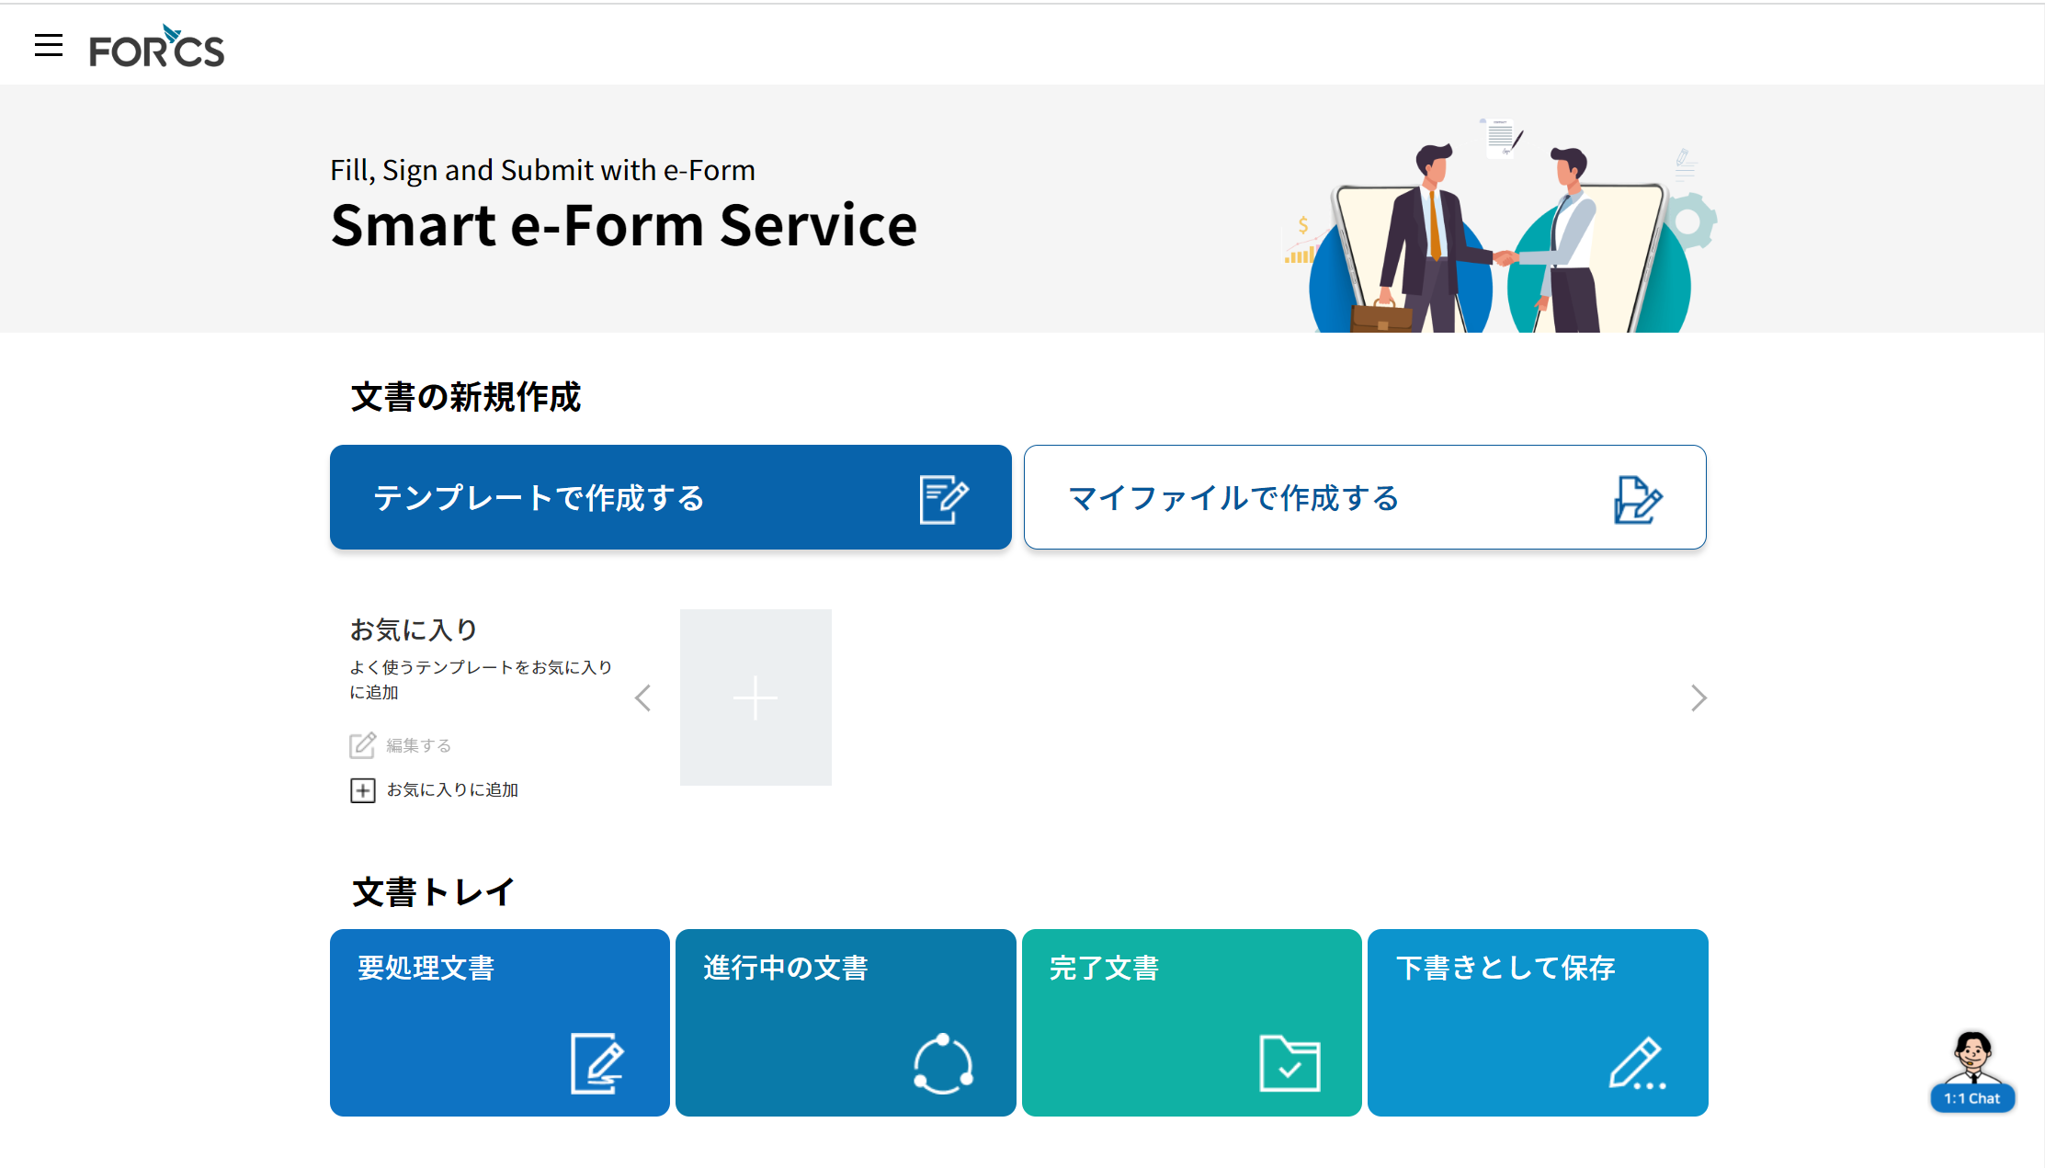Click the 編集する pencil icon

tap(362, 744)
